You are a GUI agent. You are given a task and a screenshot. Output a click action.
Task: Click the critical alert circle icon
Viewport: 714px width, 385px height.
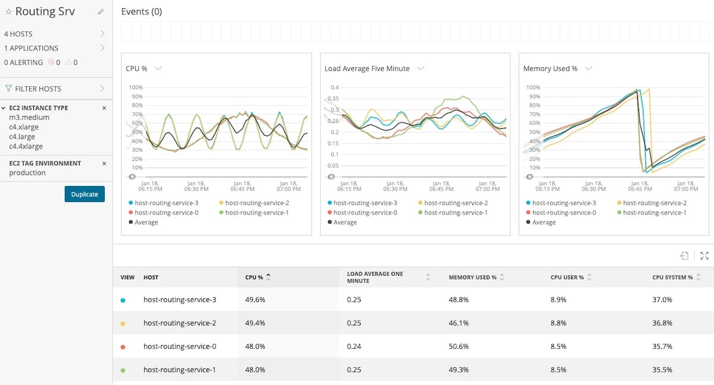click(x=51, y=62)
